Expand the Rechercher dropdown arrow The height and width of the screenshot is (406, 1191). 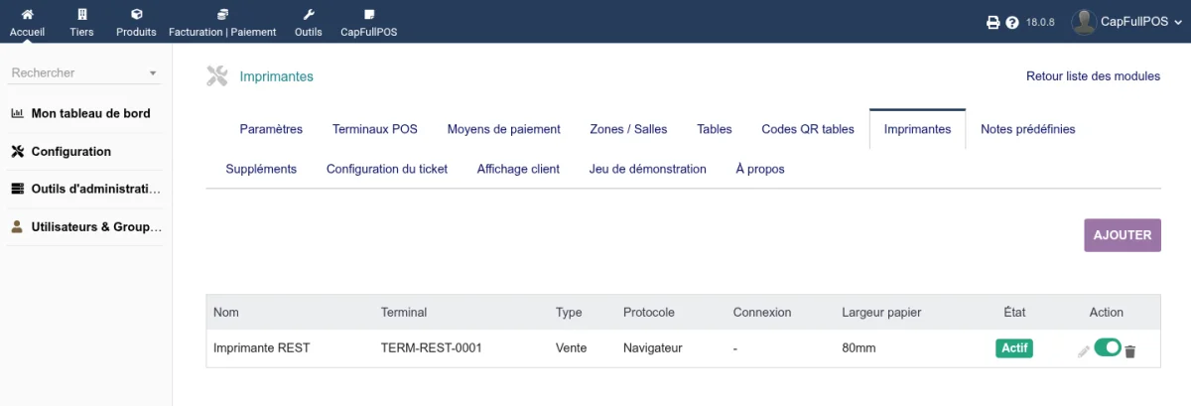153,73
